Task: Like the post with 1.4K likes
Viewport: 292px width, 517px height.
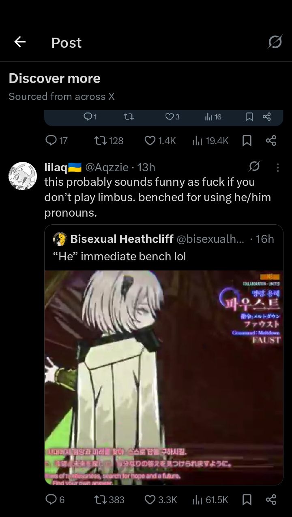Action: [160, 140]
